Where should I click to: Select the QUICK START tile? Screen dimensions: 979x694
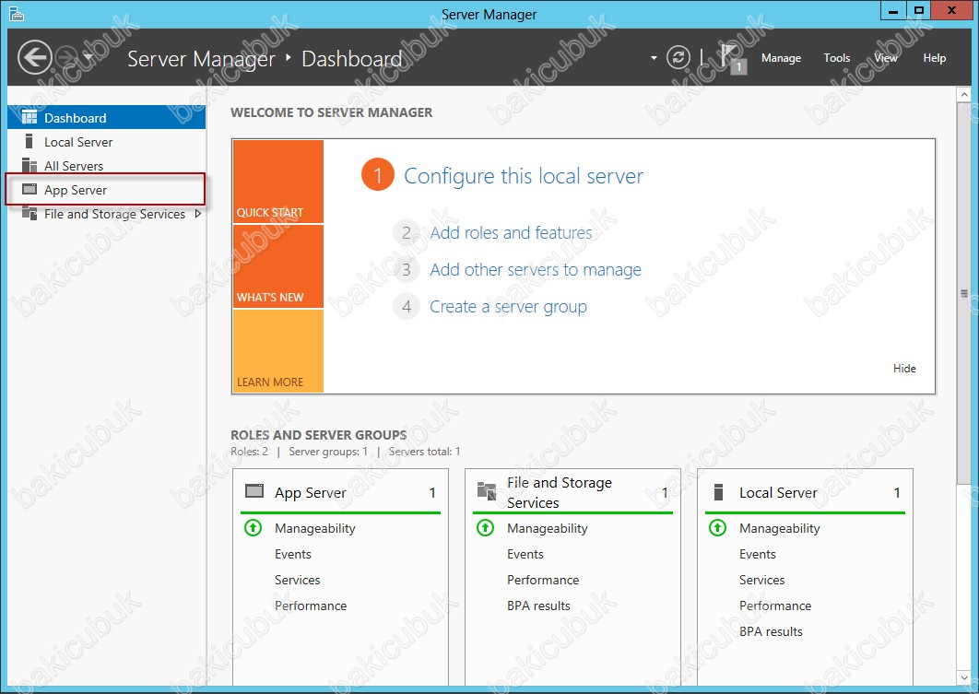(x=277, y=182)
